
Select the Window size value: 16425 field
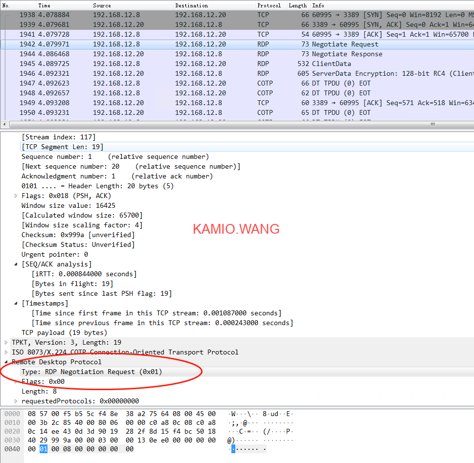pos(68,205)
